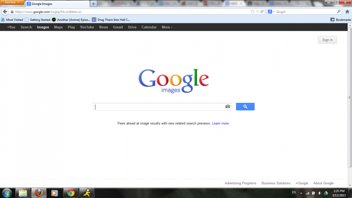The image size is (352, 198).
Task: Open the Another (Anime) Episode bookmark
Action: [71, 20]
